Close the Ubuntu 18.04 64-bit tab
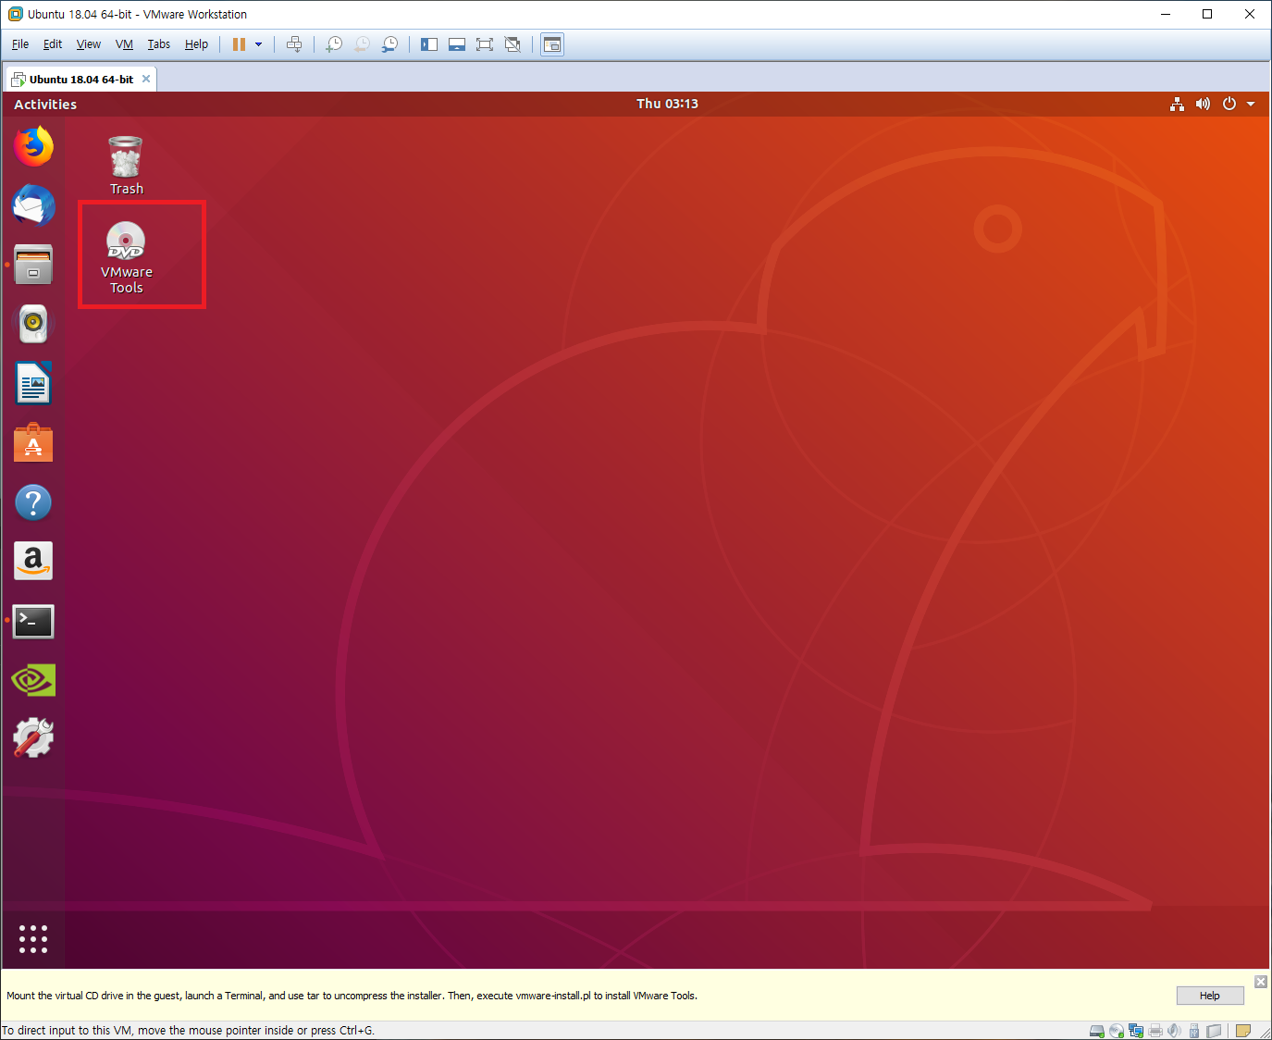This screenshot has height=1040, width=1272. [146, 79]
